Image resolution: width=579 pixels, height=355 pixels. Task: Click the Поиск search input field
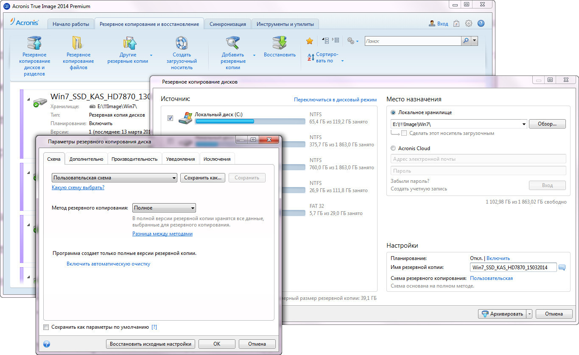coord(412,41)
